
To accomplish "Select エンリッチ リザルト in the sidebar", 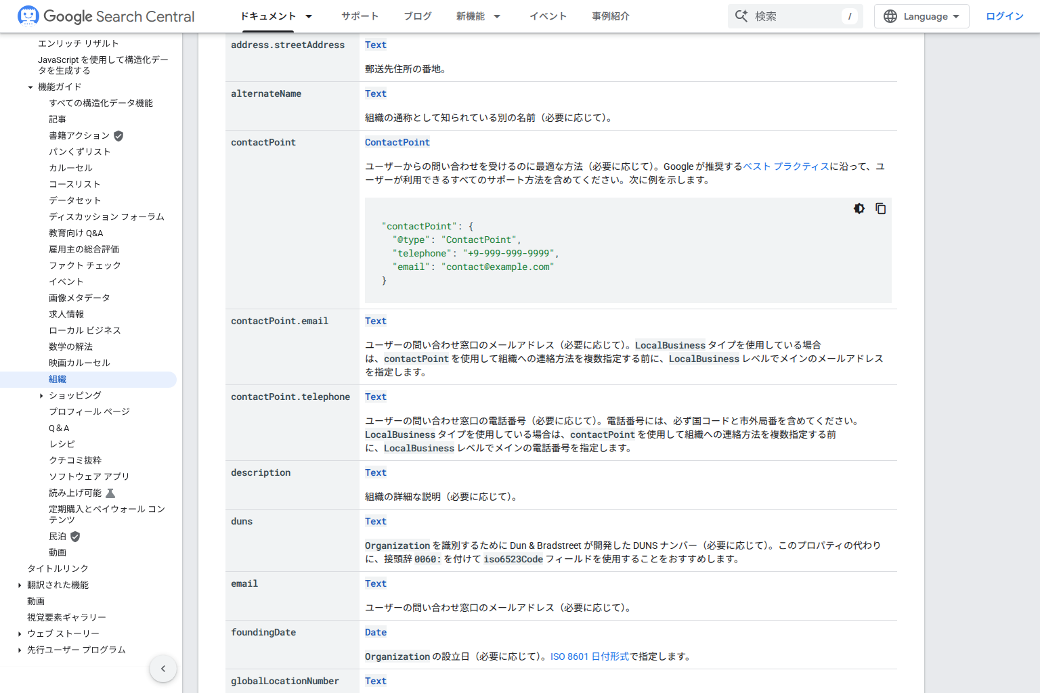I will pyautogui.click(x=78, y=44).
